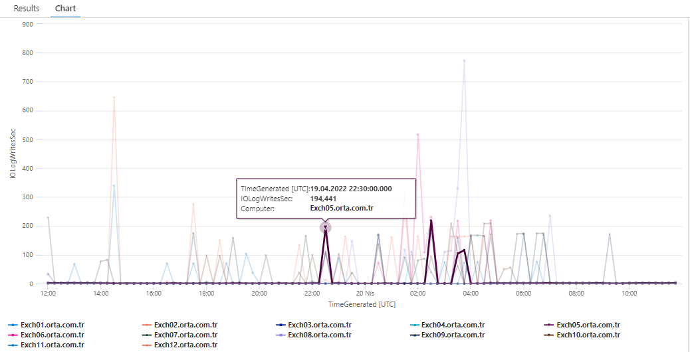Click the tooltip computer name Exch05.orta.com.tr
Screen dimensions: 690x352
click(x=342, y=209)
